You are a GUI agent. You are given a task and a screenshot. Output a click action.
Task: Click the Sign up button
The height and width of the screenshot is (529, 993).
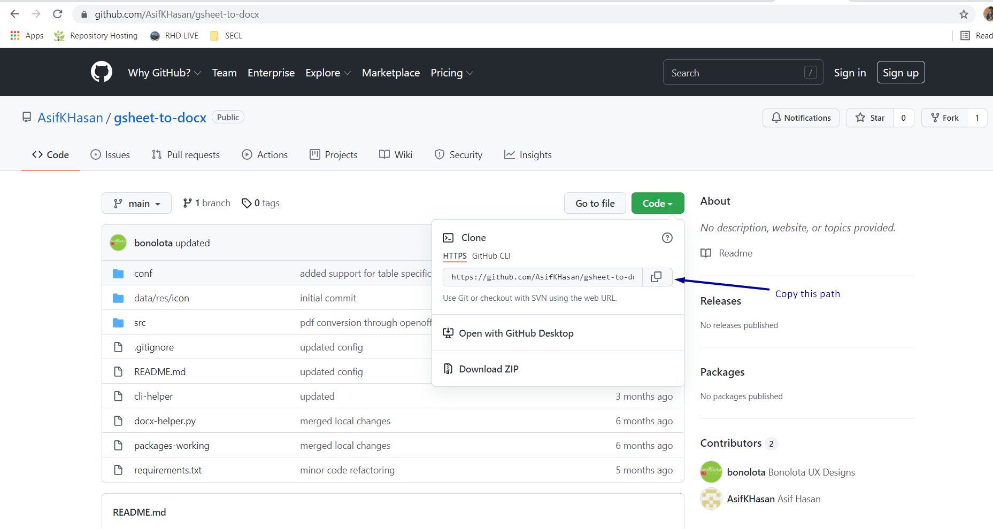click(900, 73)
